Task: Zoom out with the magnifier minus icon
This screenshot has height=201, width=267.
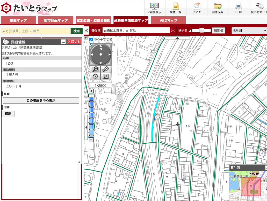Action: click(105, 69)
